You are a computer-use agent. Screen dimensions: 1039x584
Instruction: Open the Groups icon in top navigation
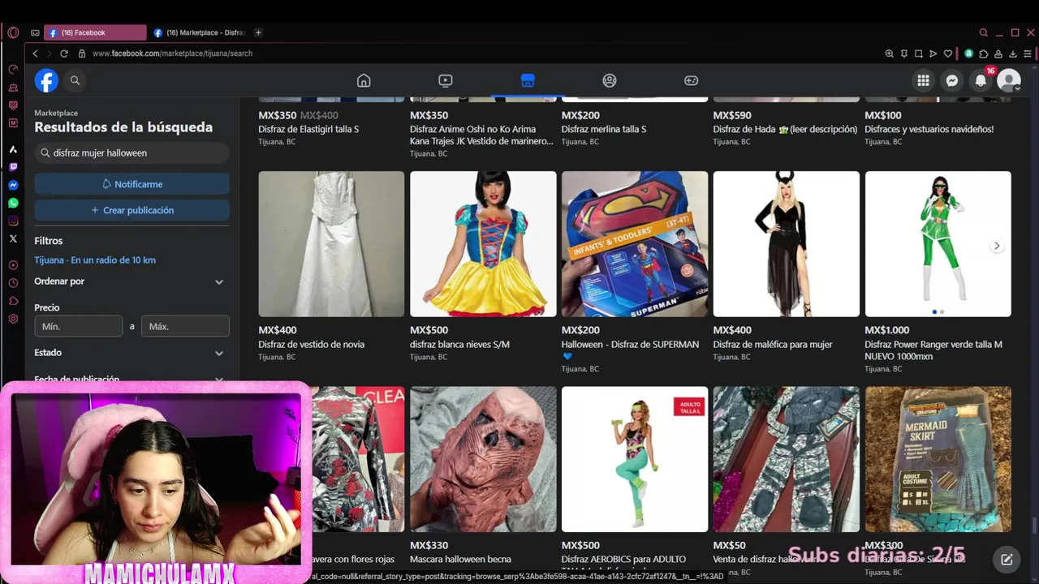610,80
